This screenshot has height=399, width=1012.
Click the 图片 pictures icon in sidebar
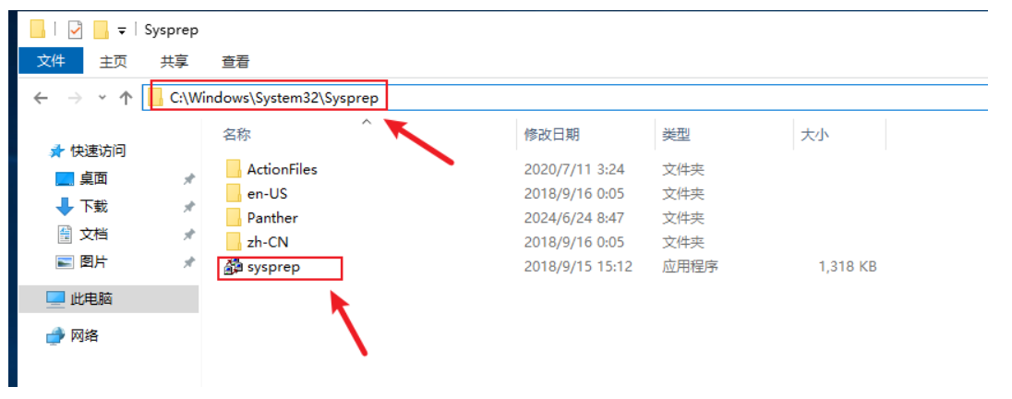(x=65, y=263)
